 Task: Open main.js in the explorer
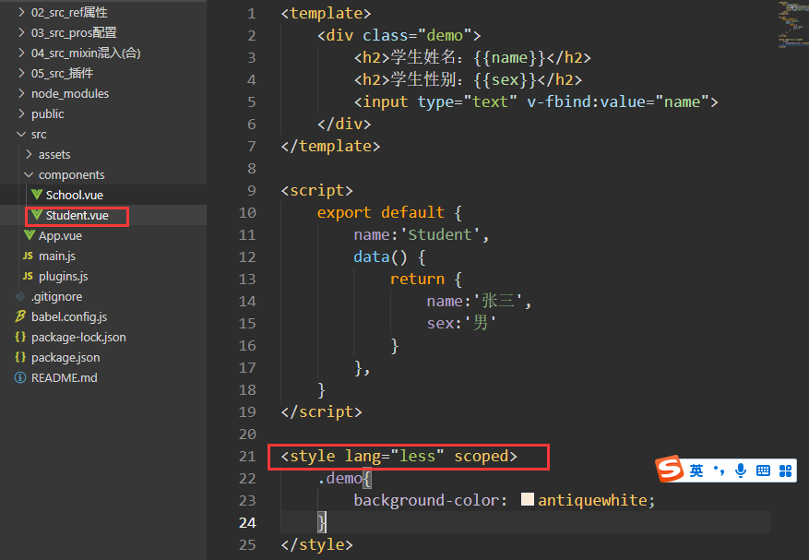pos(57,256)
